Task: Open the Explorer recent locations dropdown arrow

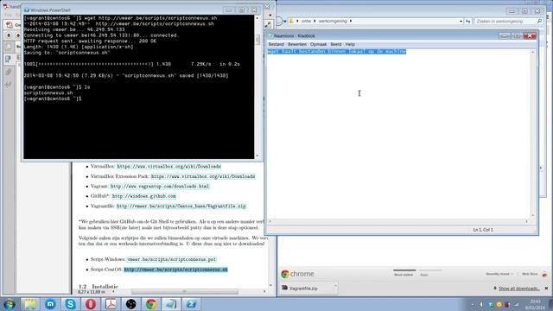Action: (284, 21)
